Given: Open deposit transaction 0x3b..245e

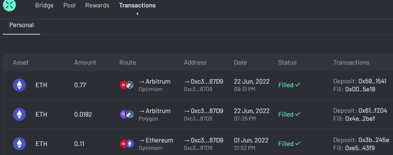Looking at the screenshot, I should point(374,140).
